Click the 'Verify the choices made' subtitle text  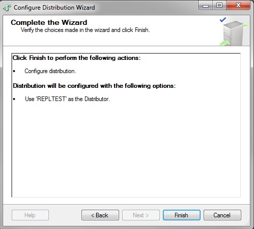coord(86,30)
